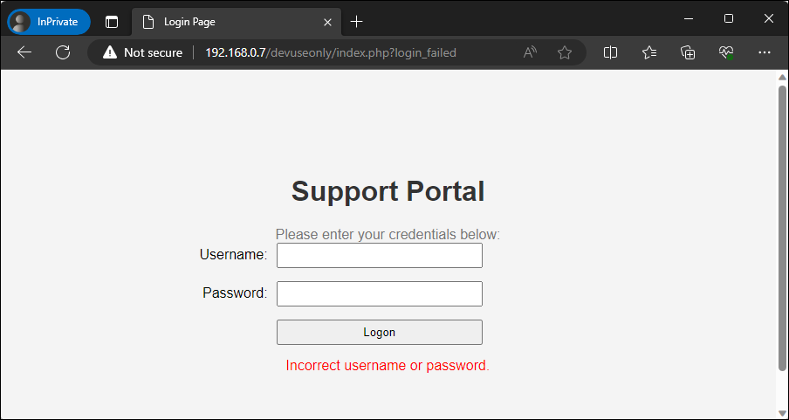The width and height of the screenshot is (789, 420).
Task: Click the scrollbar down arrow
Action: (x=782, y=412)
